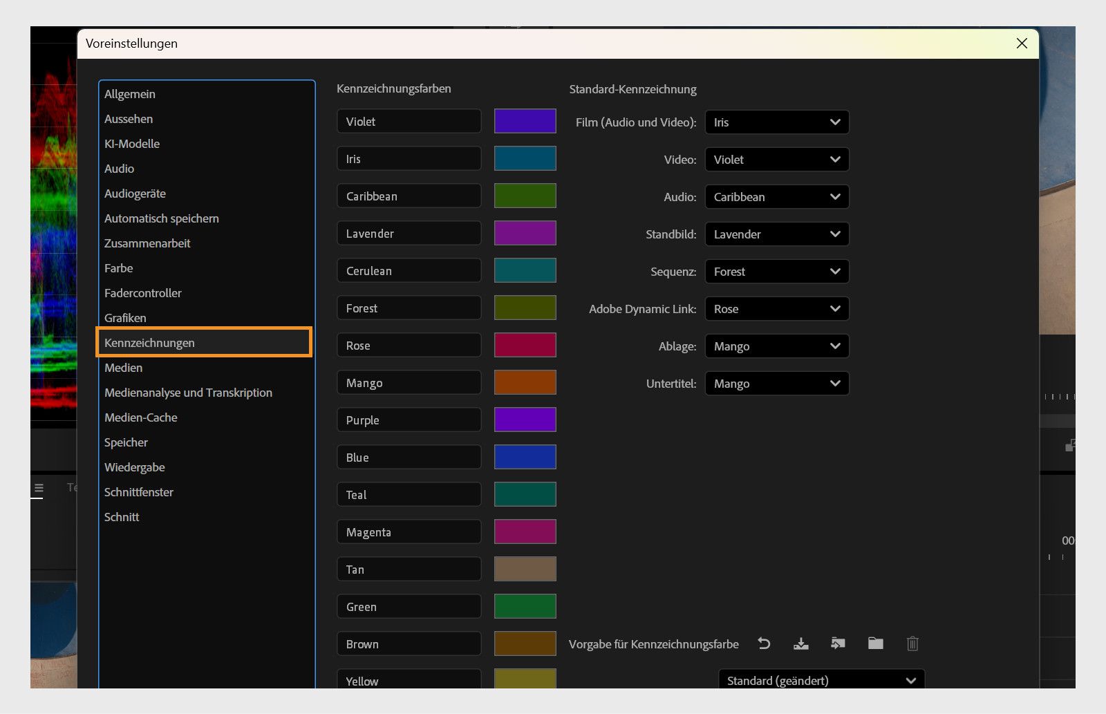Click the Forest label name field
This screenshot has width=1106, height=714.
click(409, 308)
